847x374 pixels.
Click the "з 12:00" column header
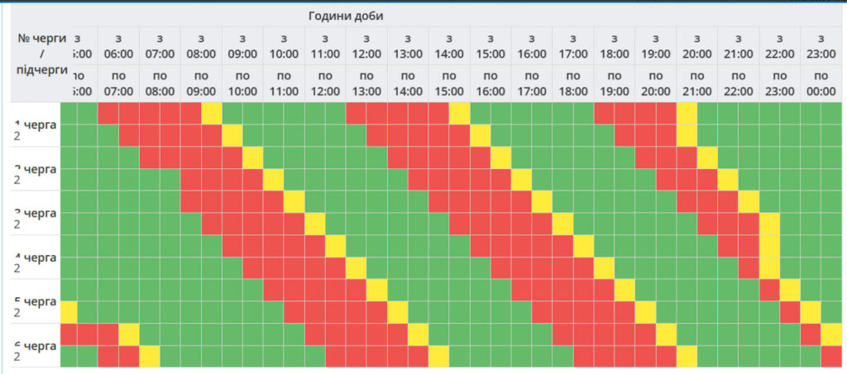click(x=366, y=46)
